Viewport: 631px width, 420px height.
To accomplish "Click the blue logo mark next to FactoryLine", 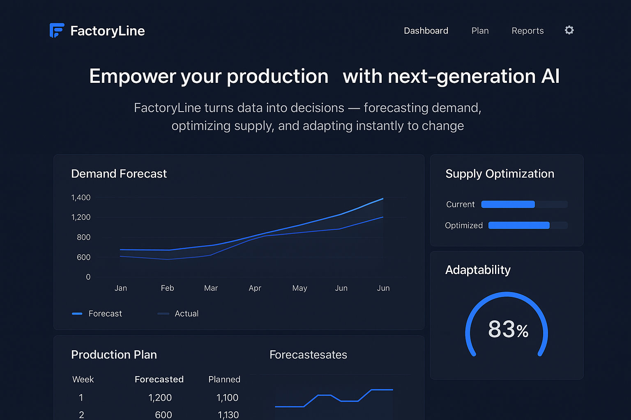I will click(57, 30).
